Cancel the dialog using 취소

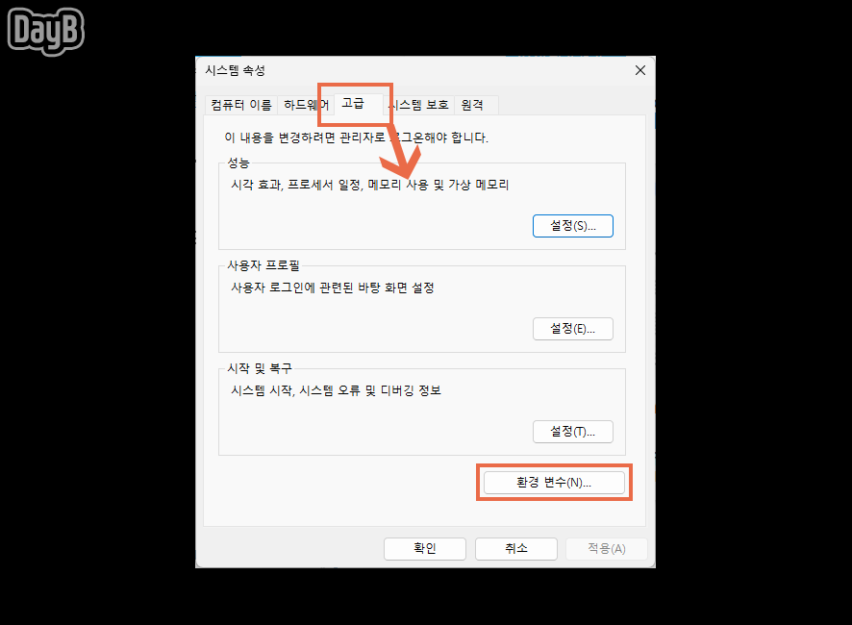pyautogui.click(x=516, y=548)
